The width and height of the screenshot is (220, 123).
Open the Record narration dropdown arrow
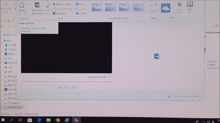point(74,9)
